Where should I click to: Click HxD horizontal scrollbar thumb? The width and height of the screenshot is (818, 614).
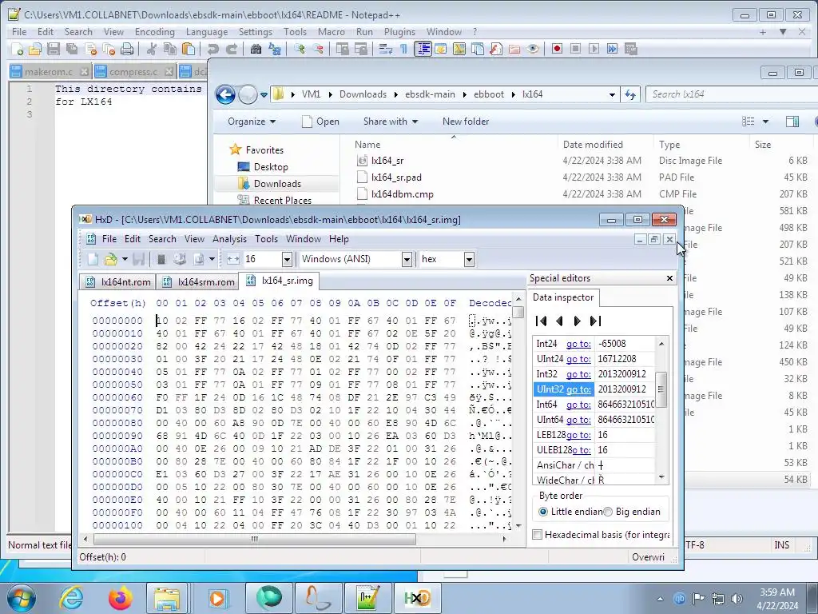pos(255,539)
